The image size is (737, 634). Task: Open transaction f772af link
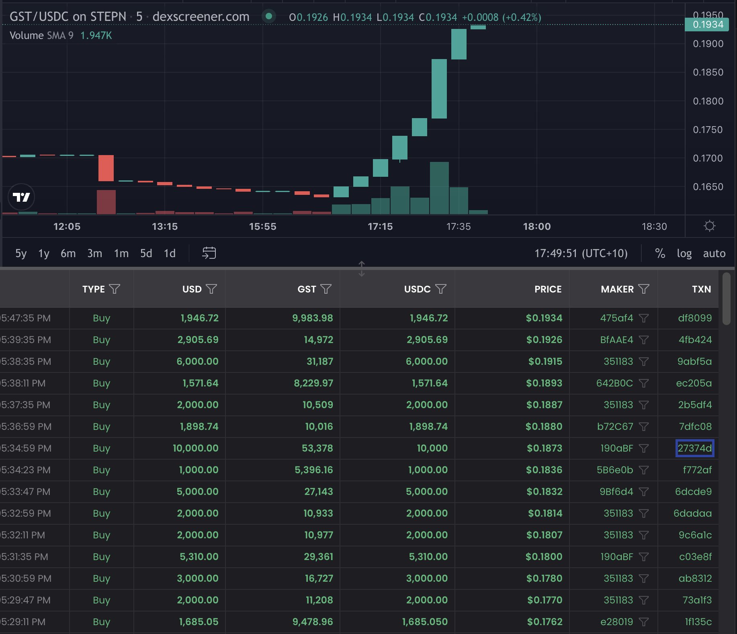697,470
